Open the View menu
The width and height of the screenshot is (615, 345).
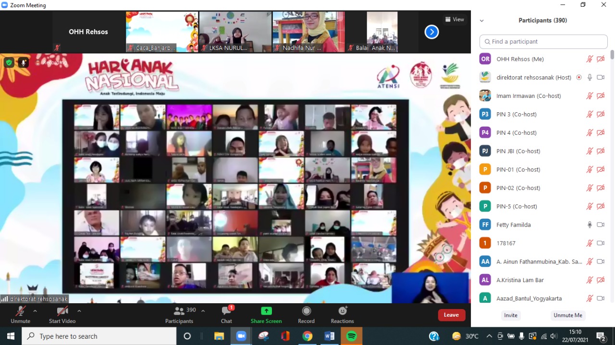pyautogui.click(x=455, y=19)
